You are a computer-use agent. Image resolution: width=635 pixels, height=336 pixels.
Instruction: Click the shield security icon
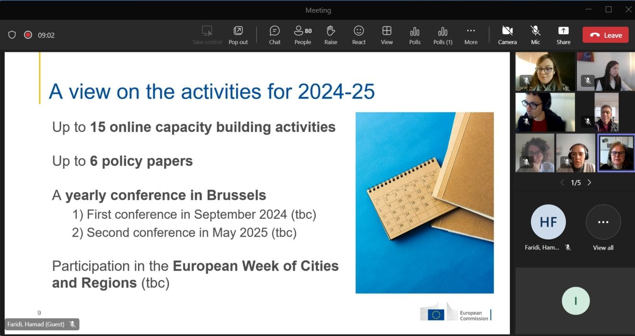click(x=12, y=35)
